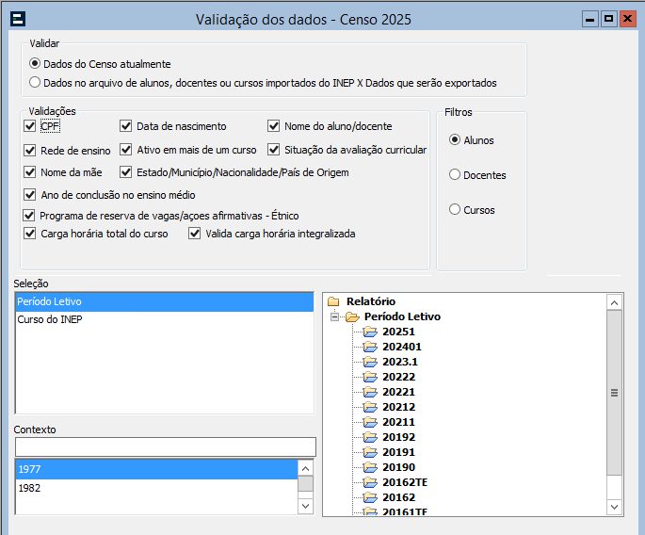Viewport: 645px width, 535px height.
Task: Select context item 1977
Action: 156,469
